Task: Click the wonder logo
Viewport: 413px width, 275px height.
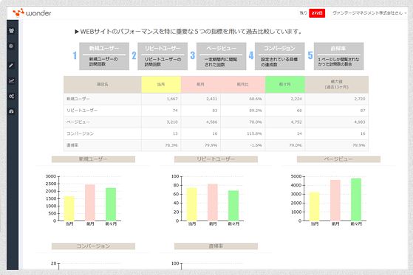Action: pos(32,13)
